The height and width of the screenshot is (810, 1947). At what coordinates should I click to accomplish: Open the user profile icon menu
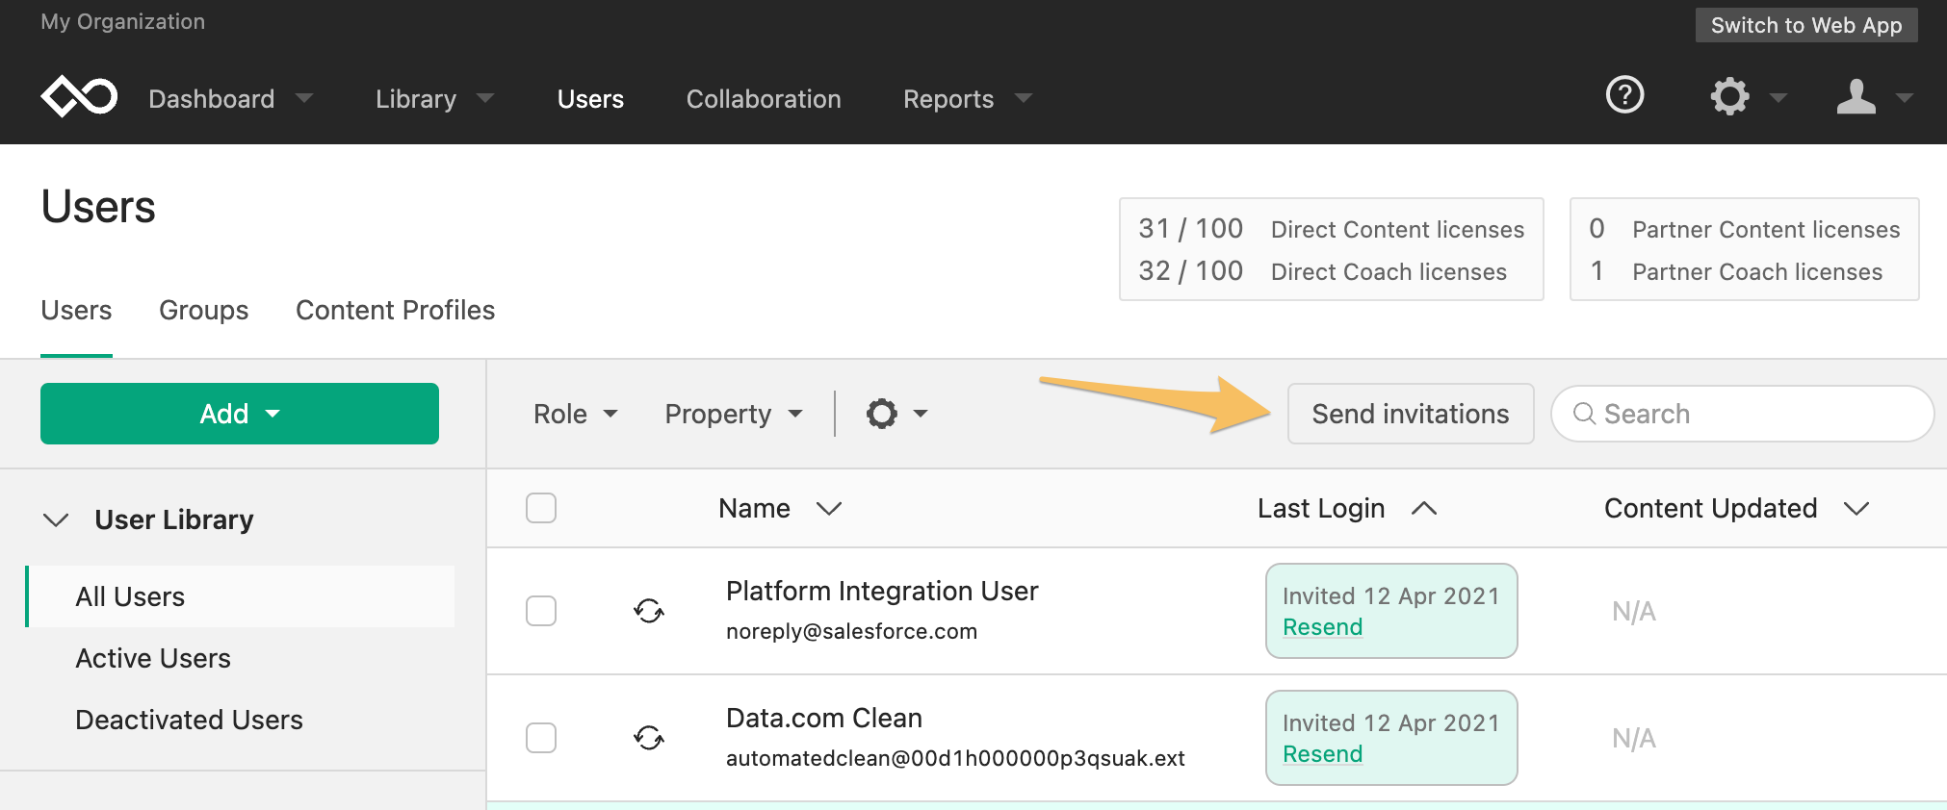(1856, 96)
